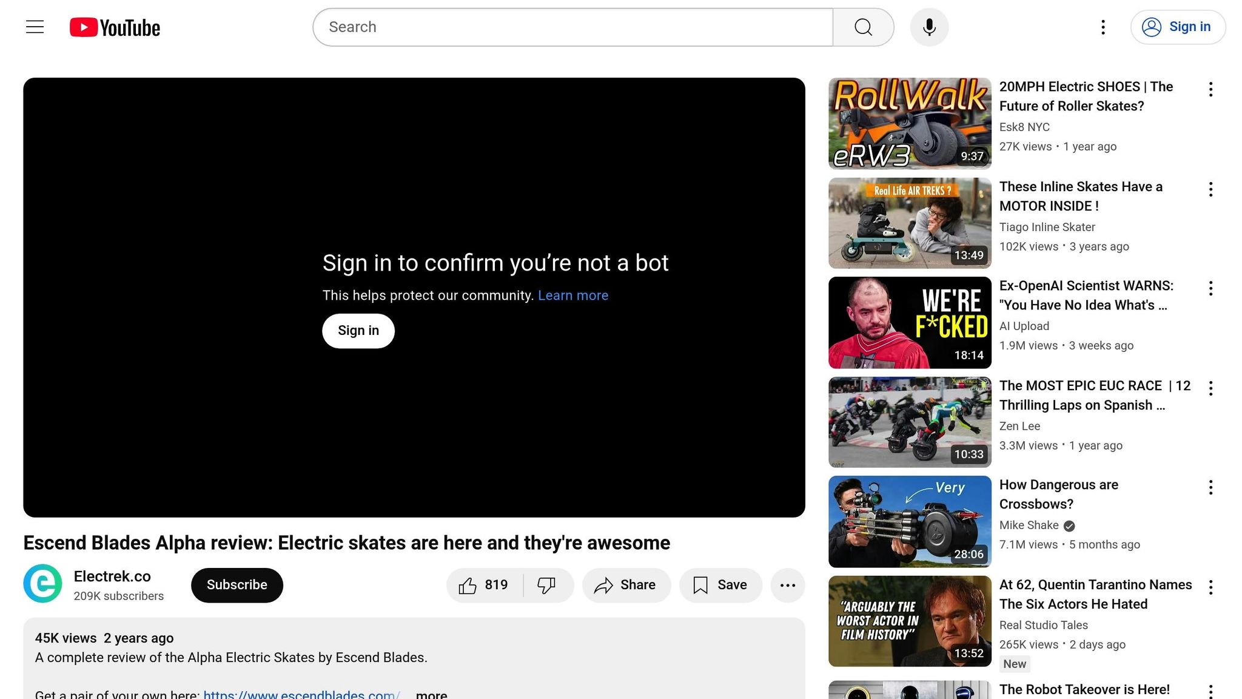Expand description with ...more
Viewport: 1242px width, 699px height.
point(431,694)
